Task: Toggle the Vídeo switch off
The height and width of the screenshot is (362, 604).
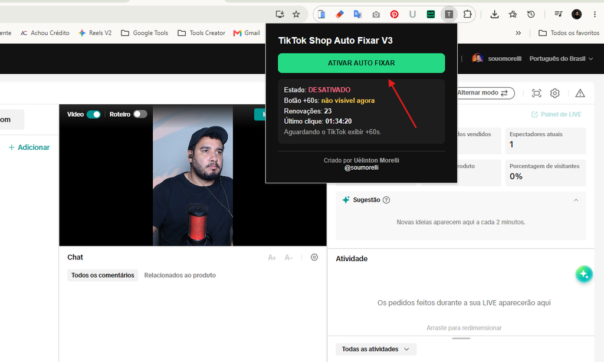Action: pos(94,114)
